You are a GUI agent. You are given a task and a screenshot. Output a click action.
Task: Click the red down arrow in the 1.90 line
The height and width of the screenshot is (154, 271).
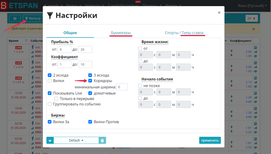pyautogui.click(x=231, y=86)
